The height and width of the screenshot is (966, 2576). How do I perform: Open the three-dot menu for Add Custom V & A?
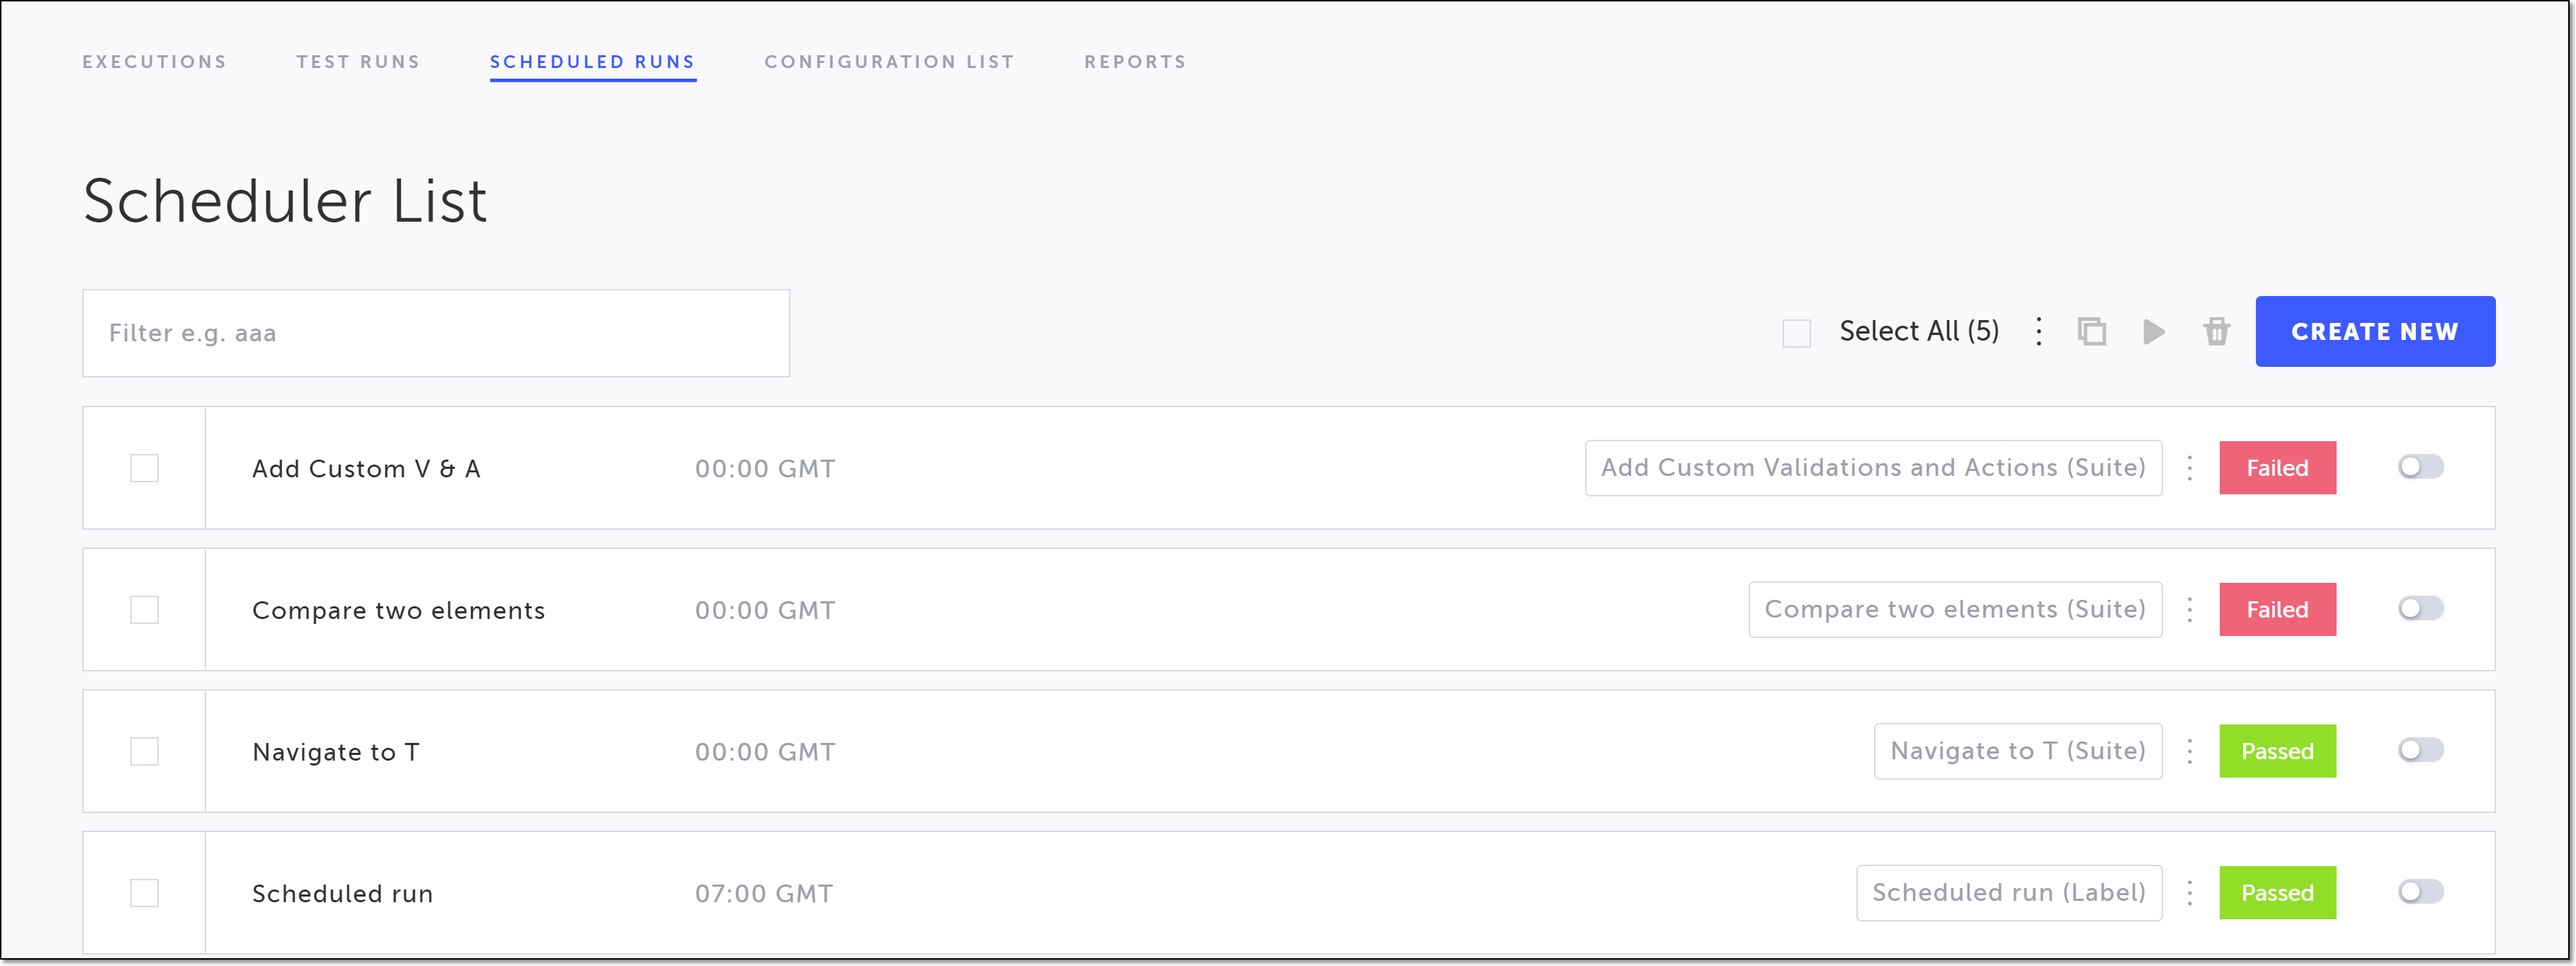click(x=2190, y=468)
